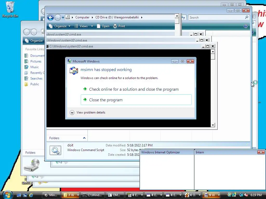Click the Windows Internet Optimizer title
Screen dimensions: 266x199
coord(161,152)
